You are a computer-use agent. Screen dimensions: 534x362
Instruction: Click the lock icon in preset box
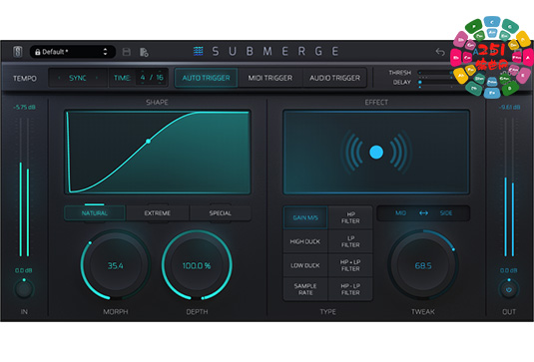click(x=38, y=52)
